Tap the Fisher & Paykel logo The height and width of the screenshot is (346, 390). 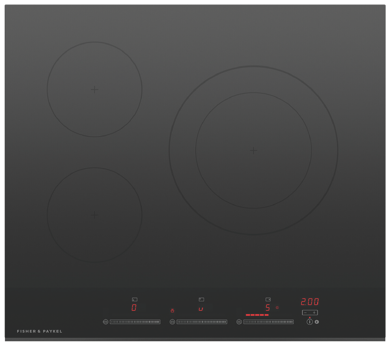[x=40, y=331]
